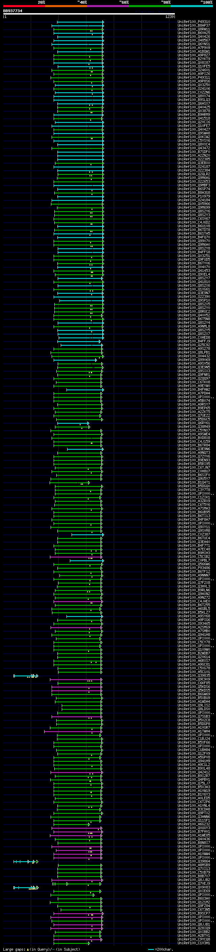This screenshot has width=216, height=952.
Task: Select hit UniRef100_C6TJN7
Action: click(194, 467)
